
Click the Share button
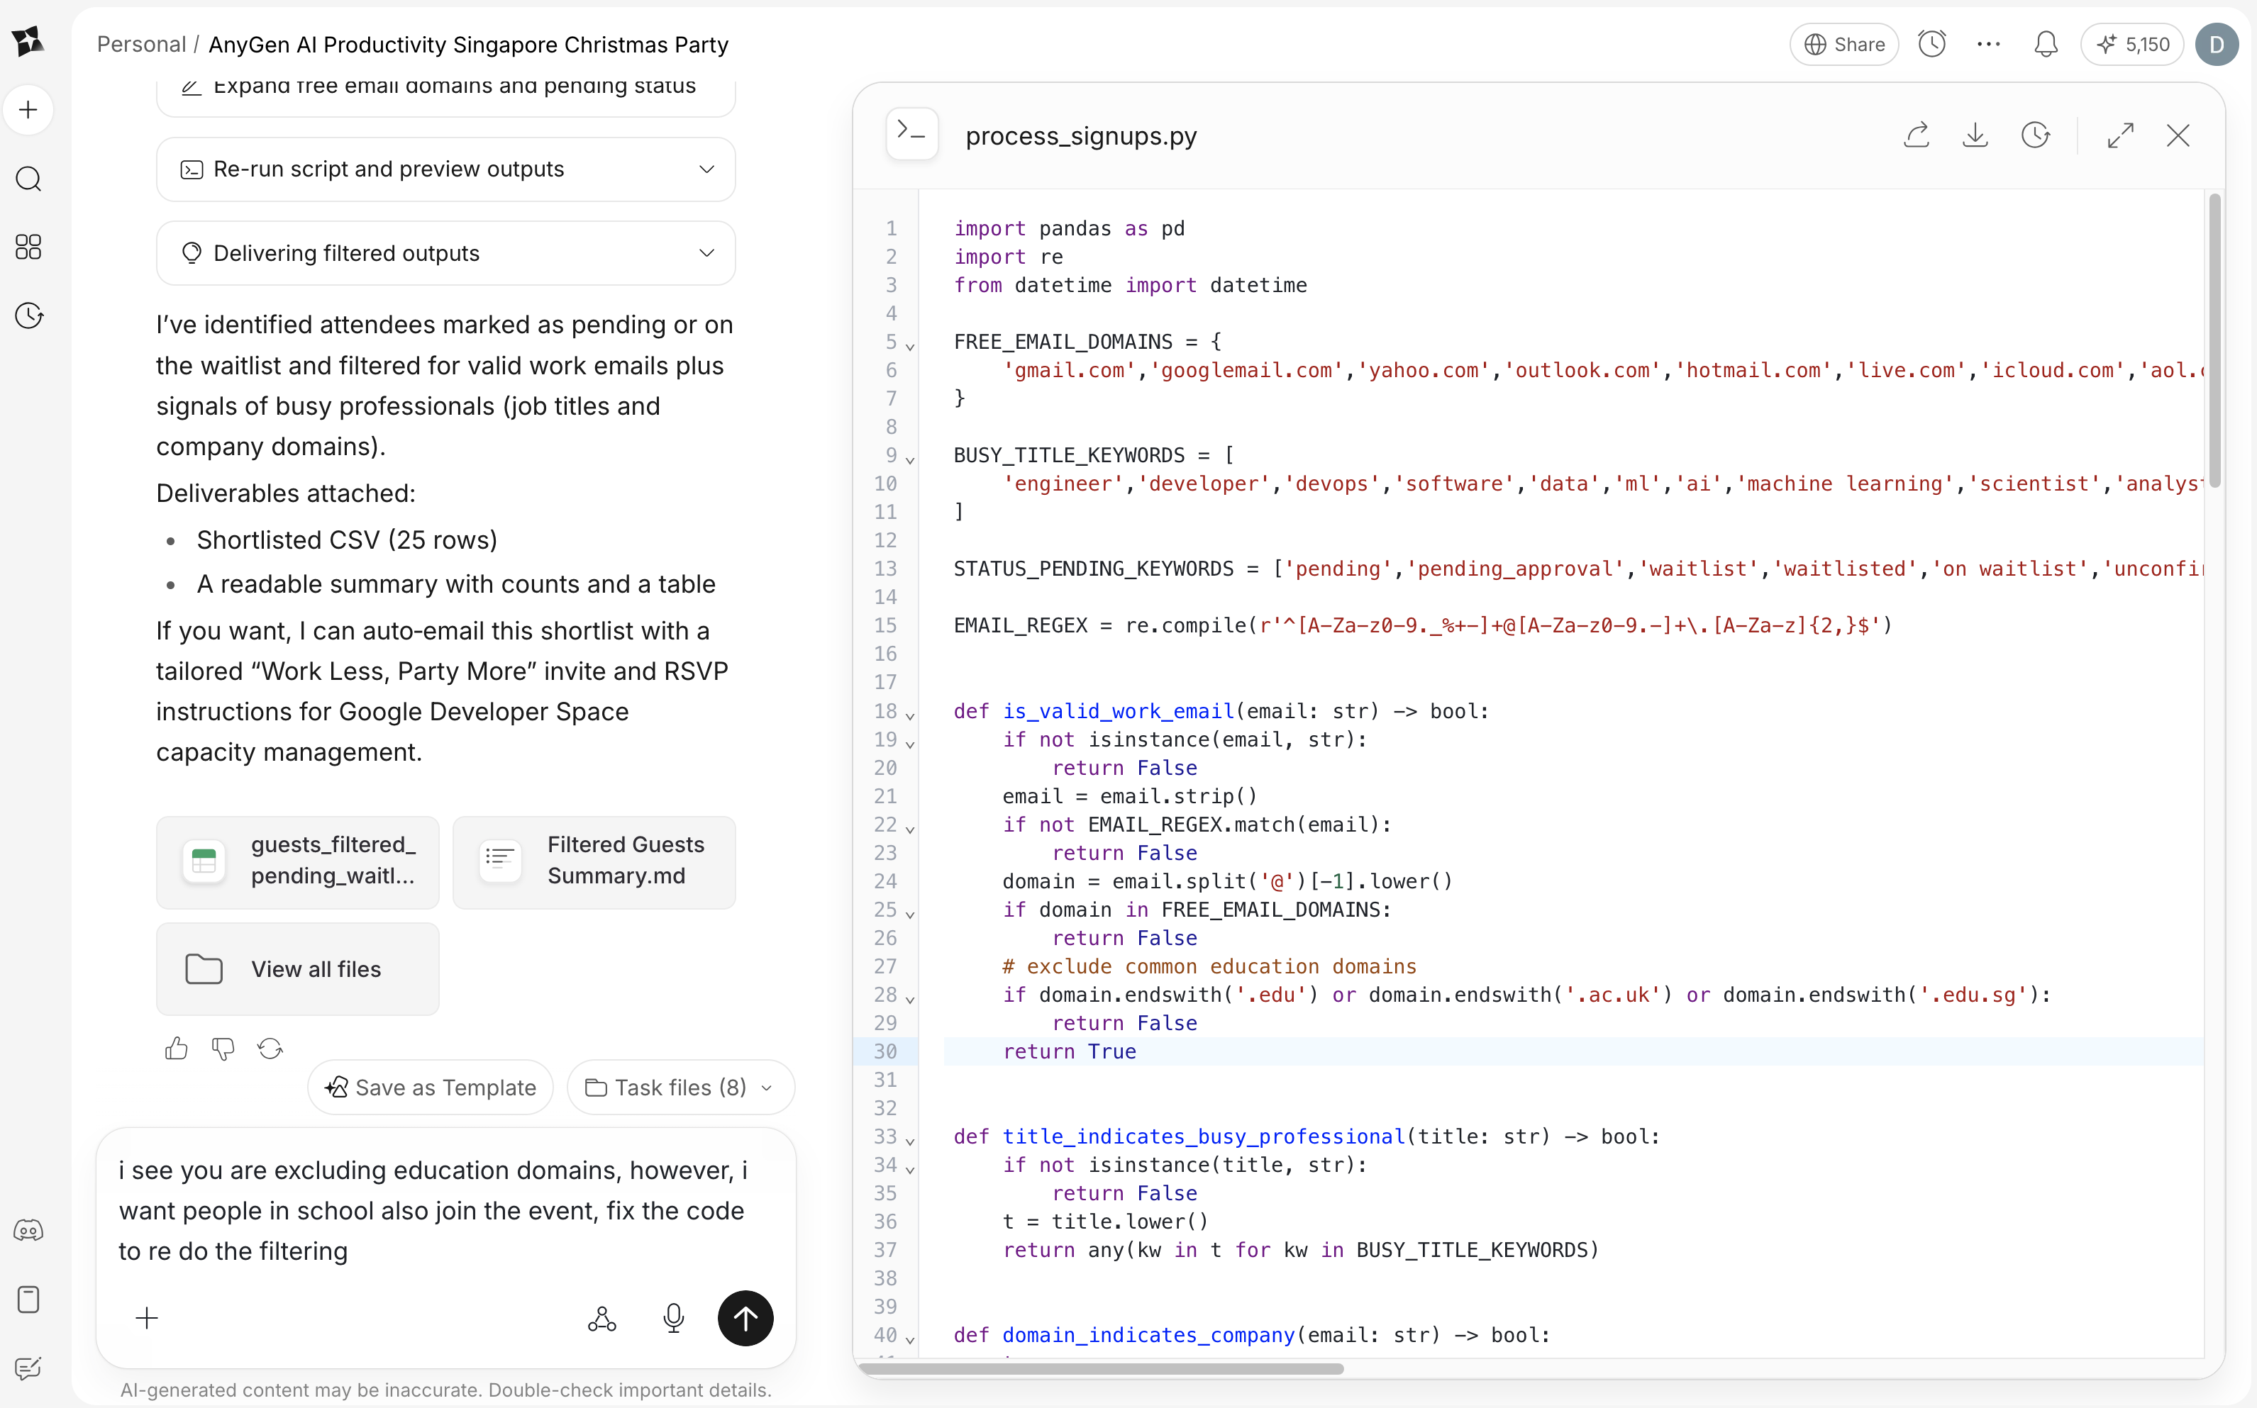click(1843, 45)
